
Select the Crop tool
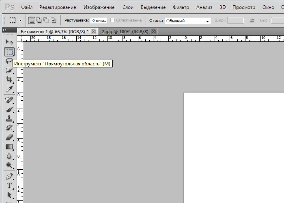coord(9,80)
